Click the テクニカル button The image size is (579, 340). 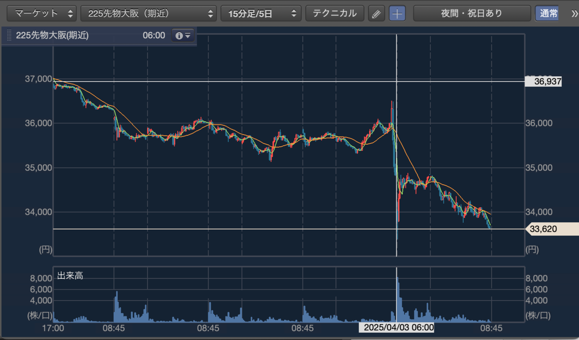click(x=335, y=14)
